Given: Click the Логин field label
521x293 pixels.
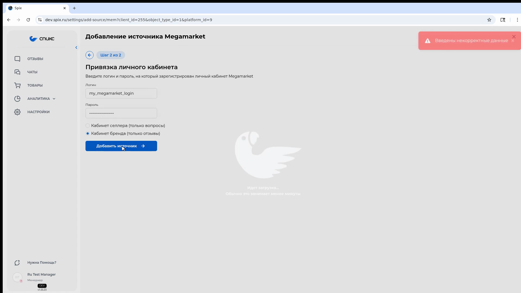Looking at the screenshot, I should click(x=91, y=85).
